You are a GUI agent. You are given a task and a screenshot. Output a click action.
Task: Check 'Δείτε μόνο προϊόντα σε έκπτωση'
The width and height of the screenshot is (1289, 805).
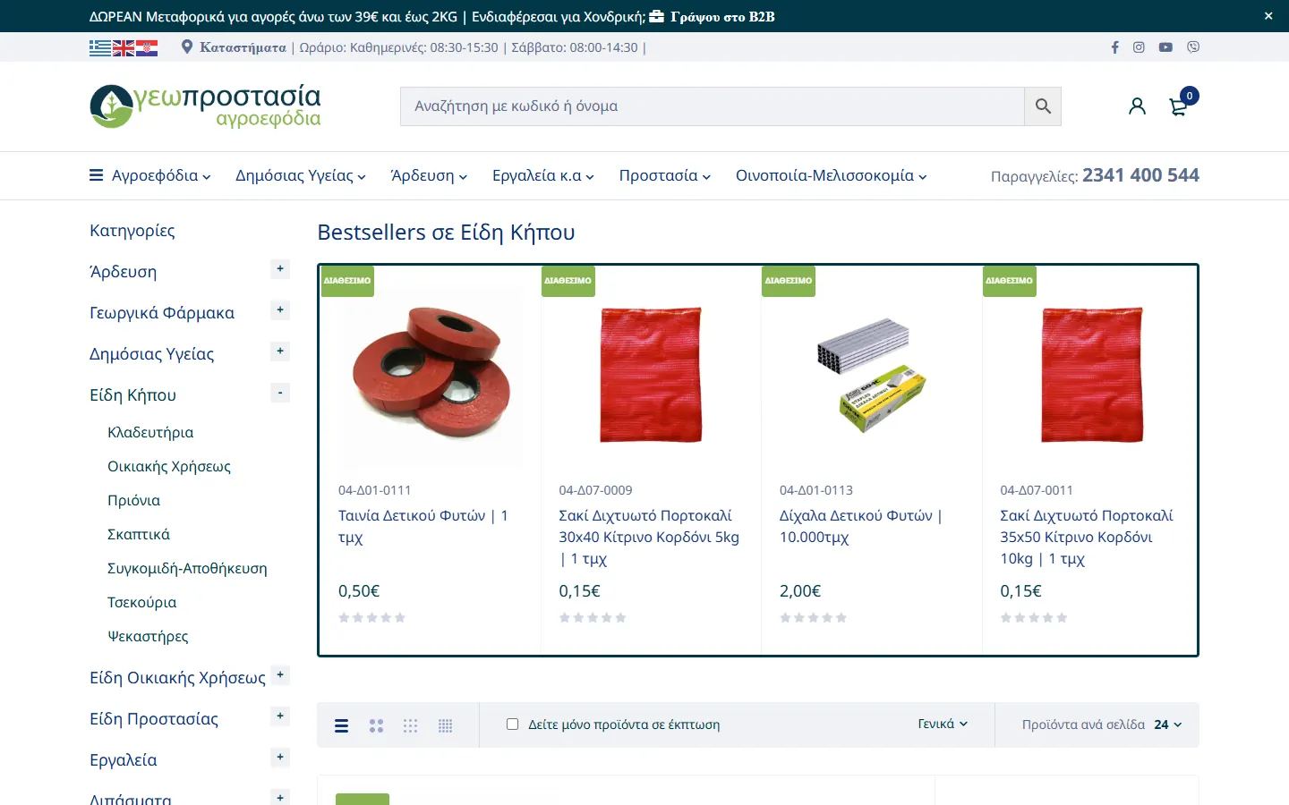click(512, 724)
